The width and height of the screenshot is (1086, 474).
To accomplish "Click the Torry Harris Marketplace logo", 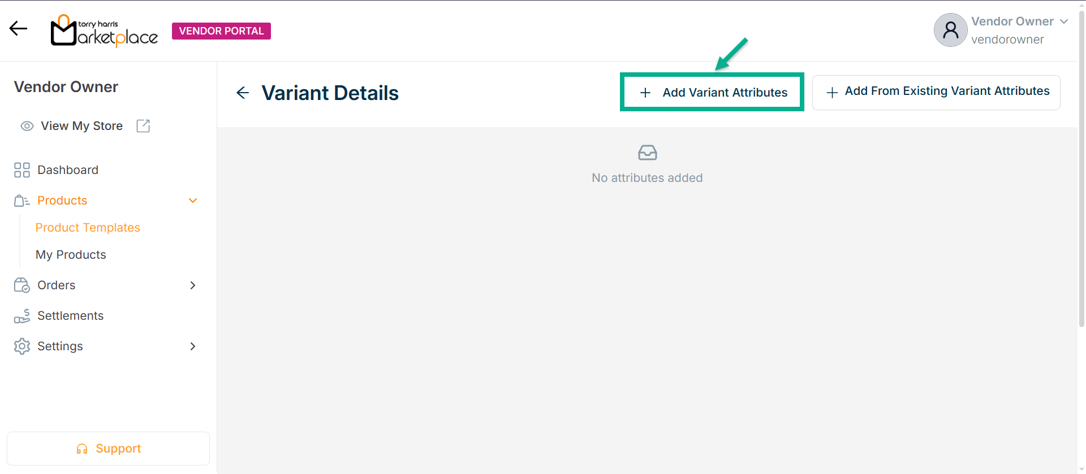I will coord(104,31).
